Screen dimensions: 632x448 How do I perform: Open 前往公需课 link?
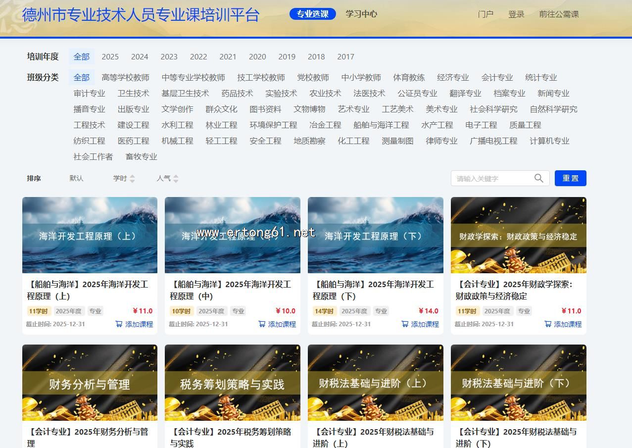(559, 14)
